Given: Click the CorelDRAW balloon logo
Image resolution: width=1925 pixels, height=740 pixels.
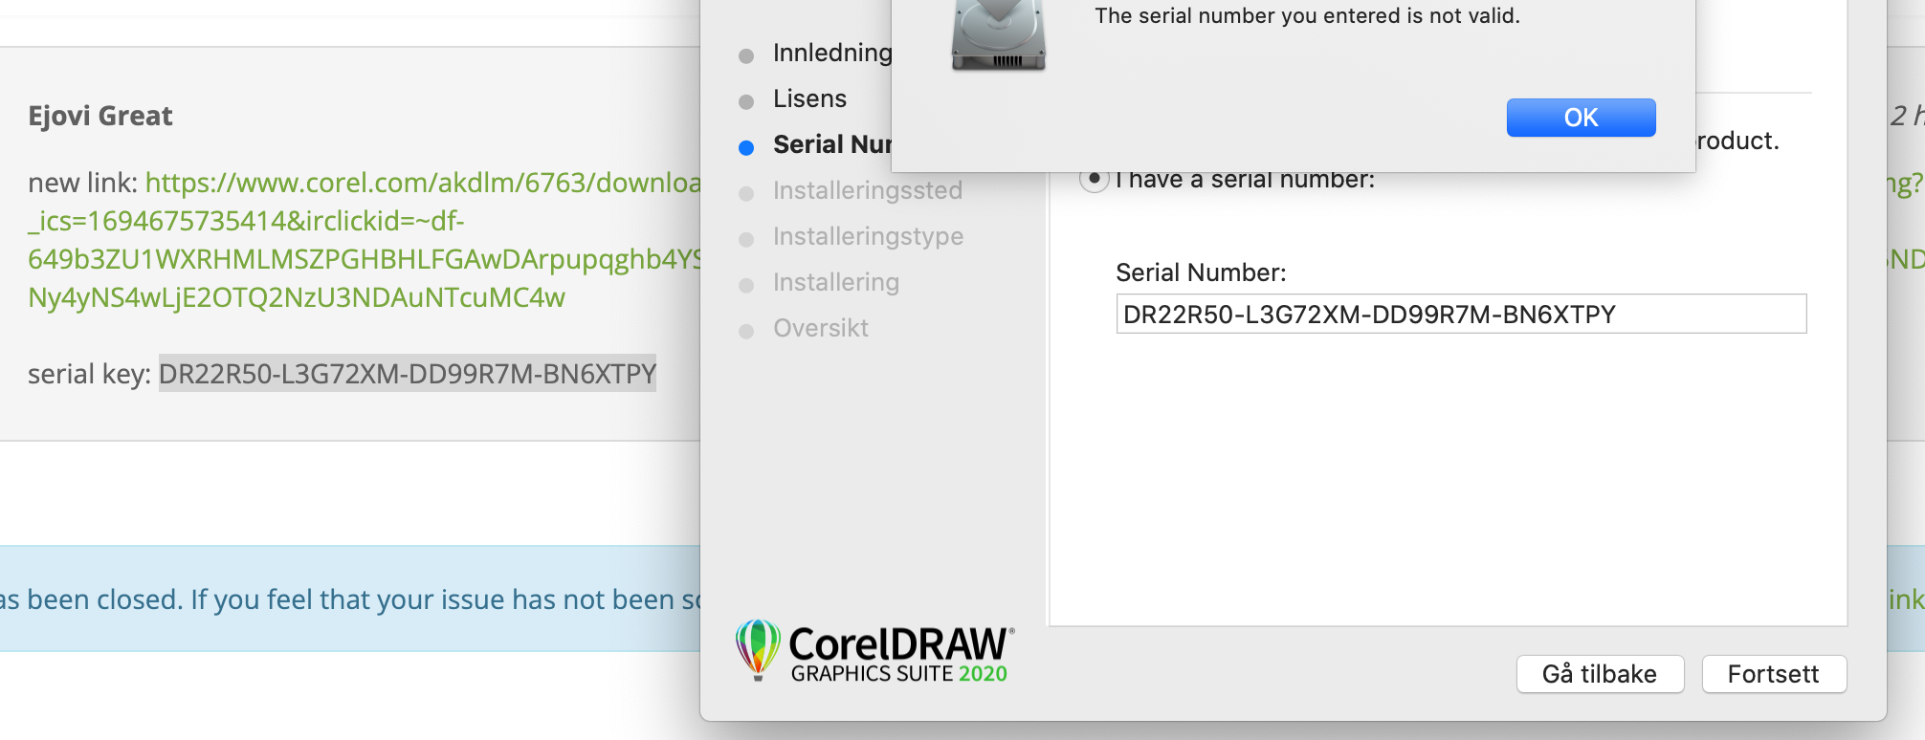Looking at the screenshot, I should pyautogui.click(x=758, y=648).
